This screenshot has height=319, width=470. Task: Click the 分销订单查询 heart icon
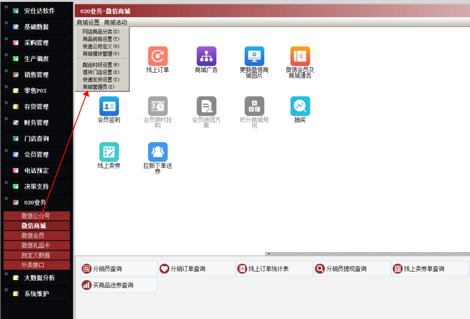(164, 268)
